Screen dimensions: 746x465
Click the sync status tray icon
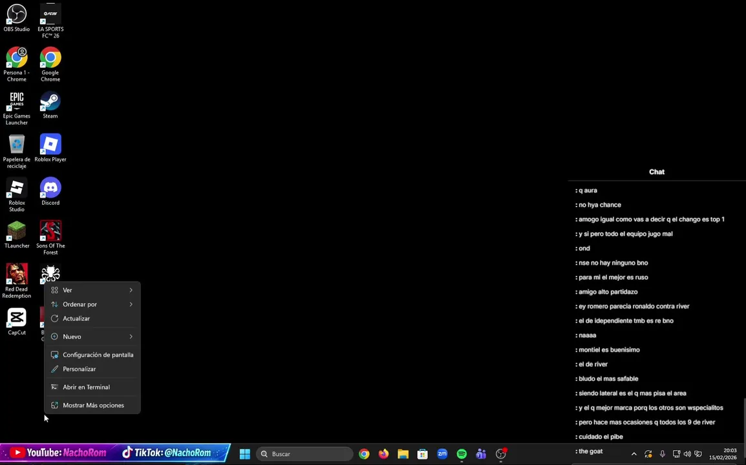[x=648, y=454]
